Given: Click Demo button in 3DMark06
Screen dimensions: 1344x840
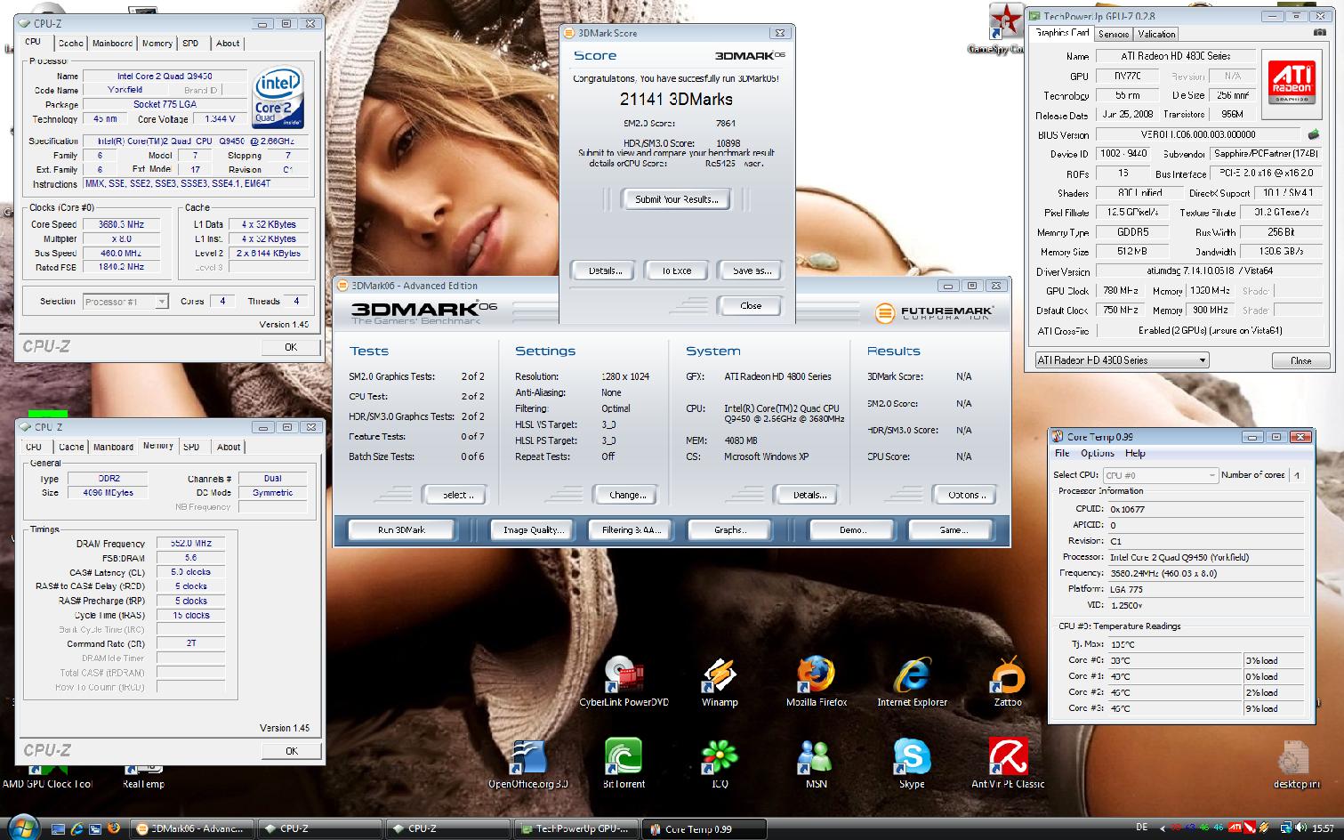Looking at the screenshot, I should [852, 529].
